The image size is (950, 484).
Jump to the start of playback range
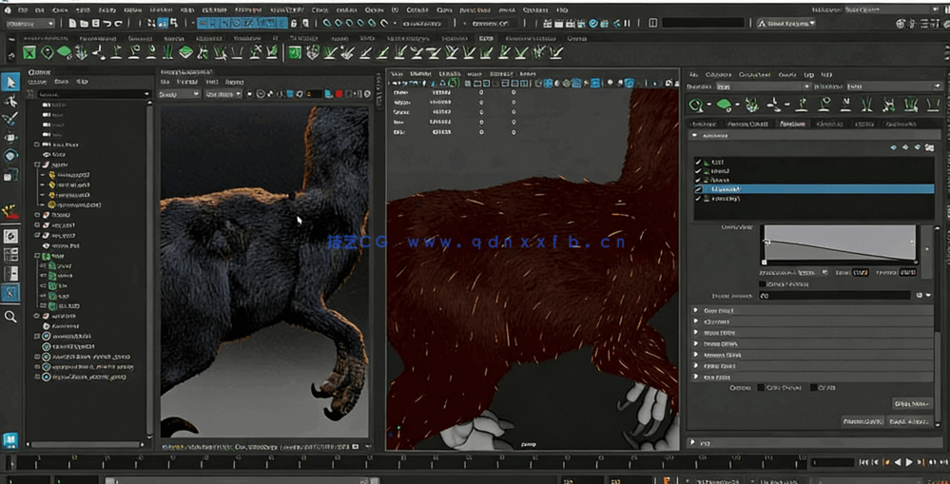point(863,462)
